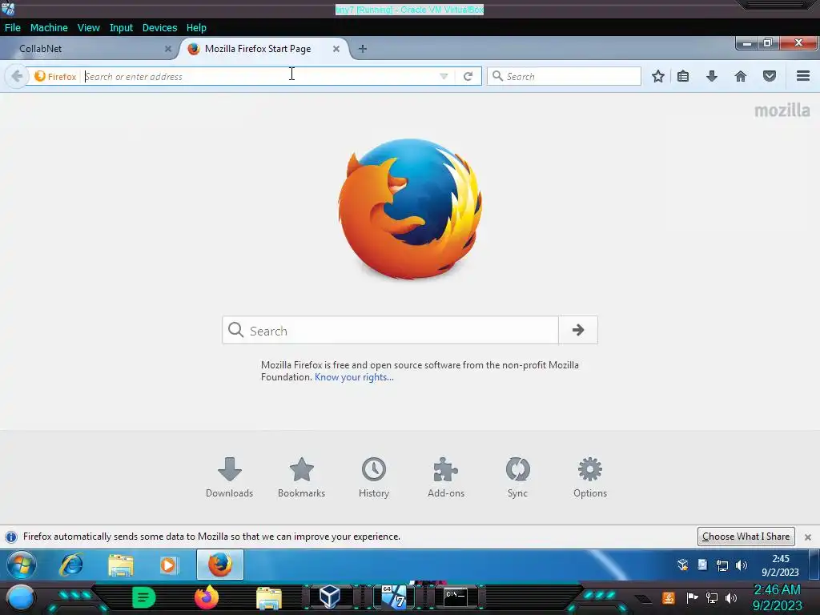The image size is (820, 615).
Task: Click the mozilla wordmark link
Action: pyautogui.click(x=782, y=111)
